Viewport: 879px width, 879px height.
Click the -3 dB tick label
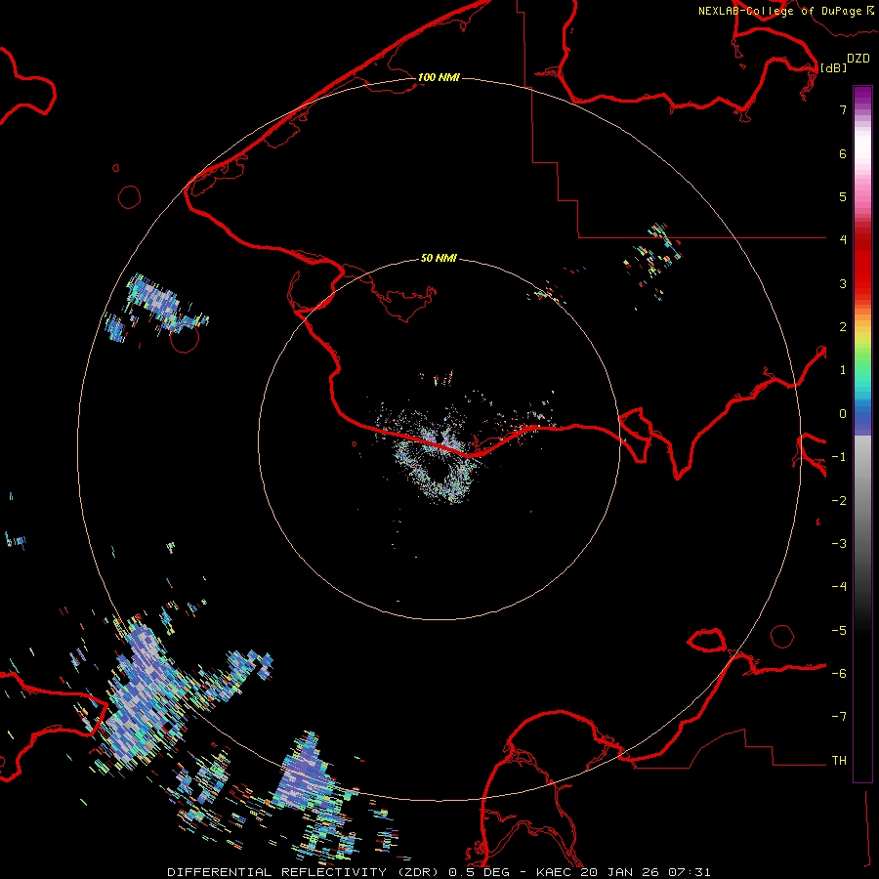[x=839, y=543]
